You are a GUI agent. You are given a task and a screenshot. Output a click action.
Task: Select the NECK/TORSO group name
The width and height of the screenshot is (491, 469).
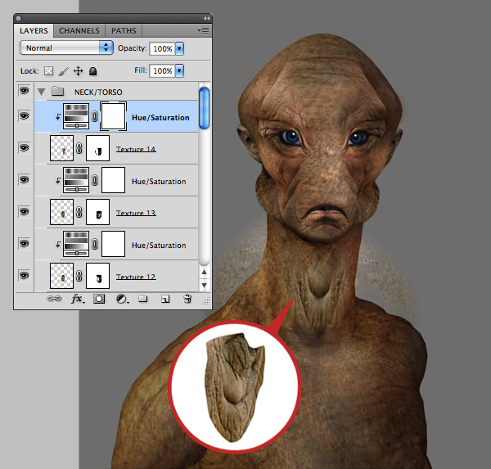[98, 92]
